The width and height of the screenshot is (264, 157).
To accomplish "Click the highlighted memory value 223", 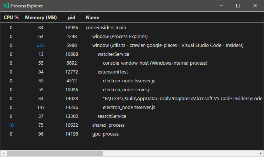I will pyautogui.click(x=41, y=45).
